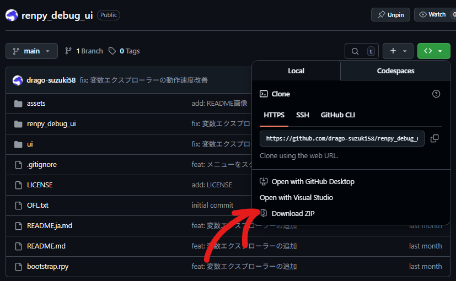Open the renpy_debug_ui repository title link
The width and height of the screenshot is (456, 281).
pos(57,15)
